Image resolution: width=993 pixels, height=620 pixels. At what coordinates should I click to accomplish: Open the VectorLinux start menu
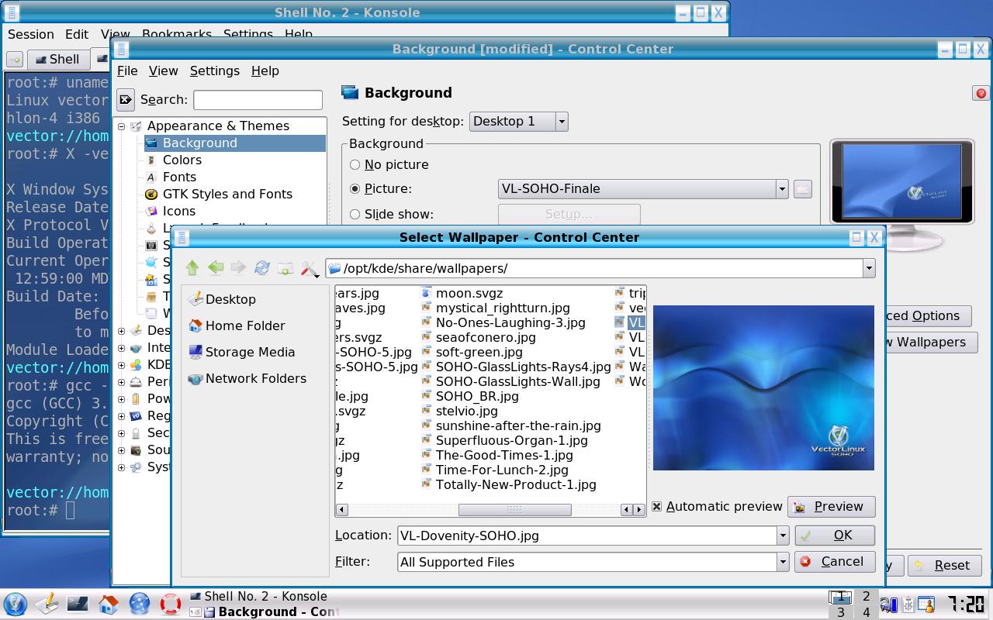pos(16,604)
